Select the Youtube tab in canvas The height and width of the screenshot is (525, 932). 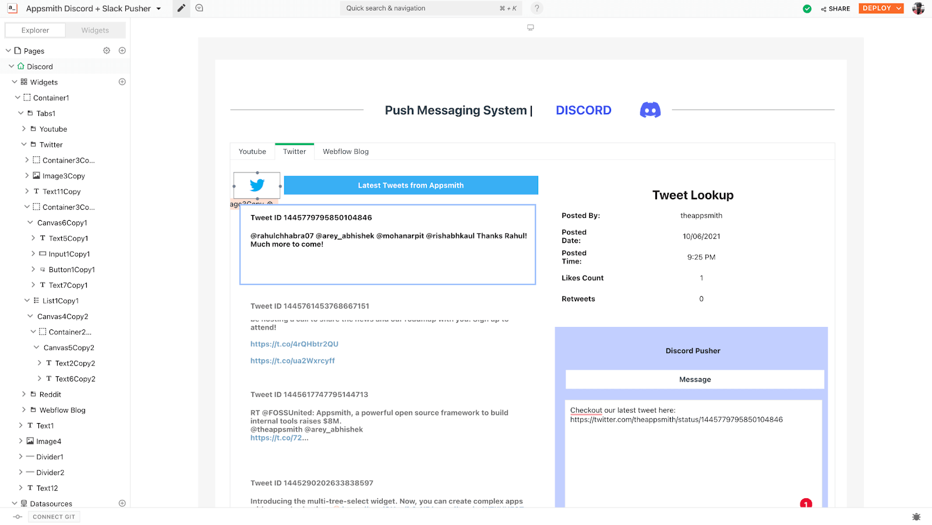click(252, 151)
